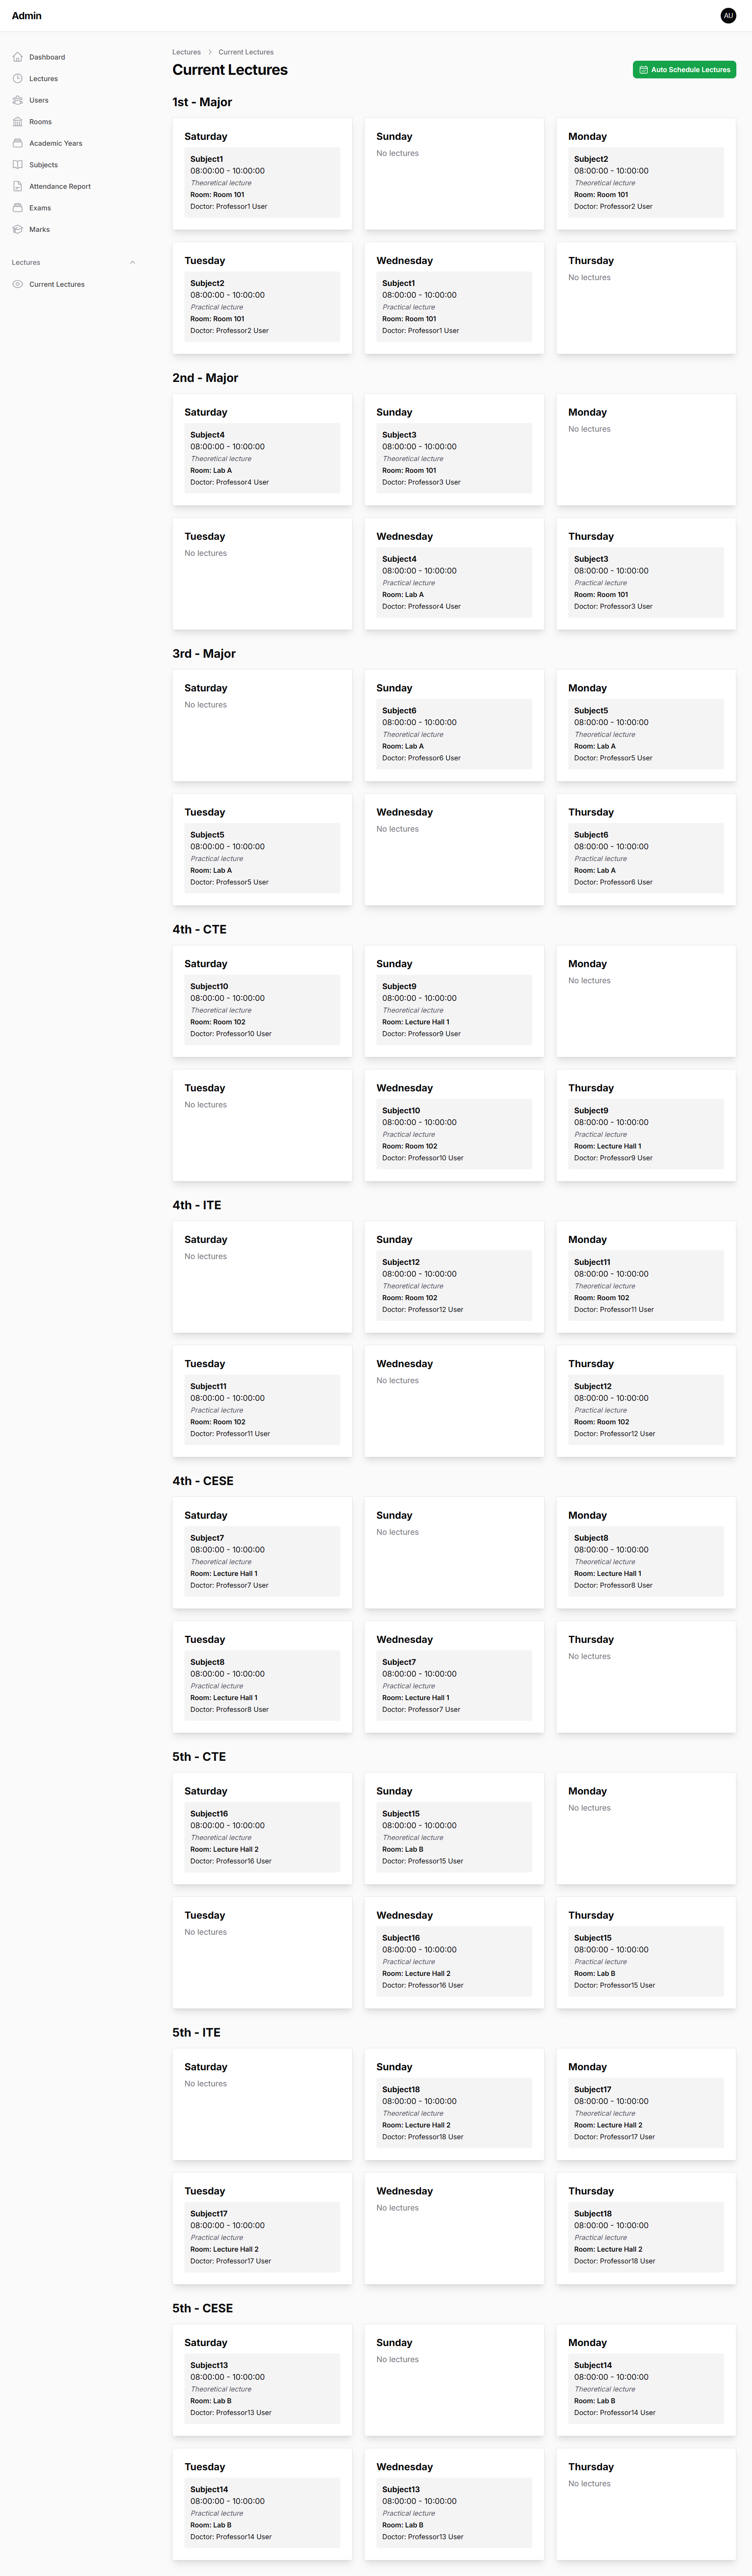The image size is (752, 2576).
Task: Click the Current Lectures breadcrumb item
Action: (x=246, y=52)
